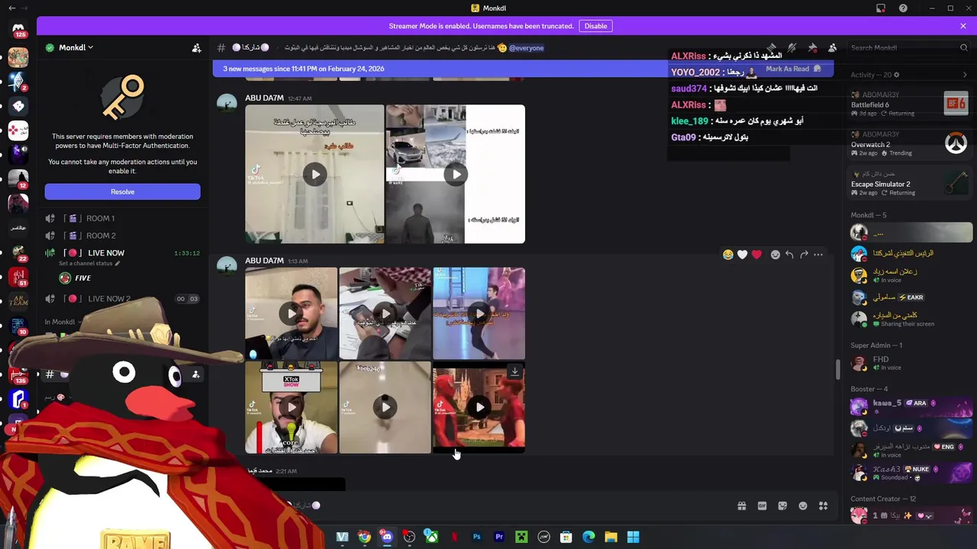This screenshot has height=549, width=977.
Task: Reply to the ABU DA7M message
Action: [x=789, y=255]
